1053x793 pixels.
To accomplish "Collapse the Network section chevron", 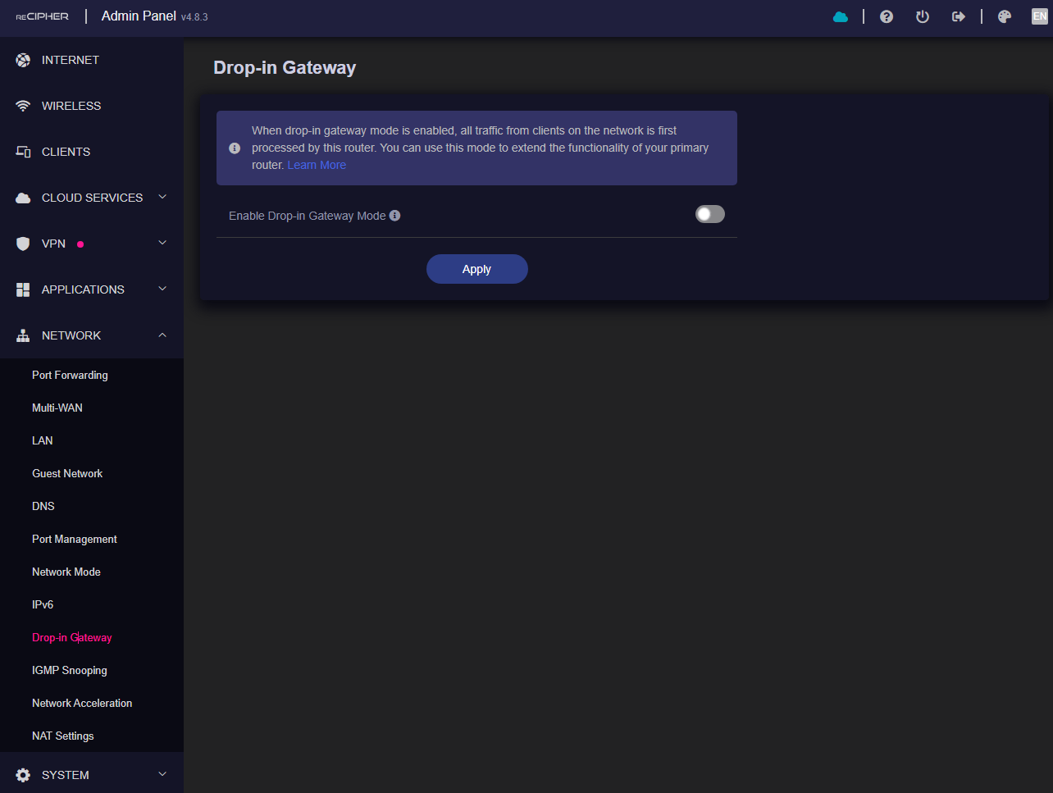I will [x=162, y=335].
